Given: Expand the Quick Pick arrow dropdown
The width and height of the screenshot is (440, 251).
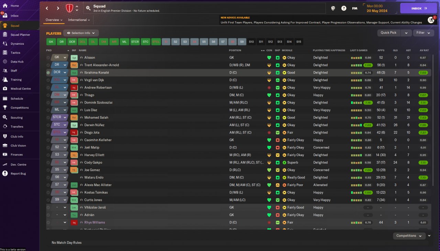Looking at the screenshot, I should pyautogui.click(x=406, y=33).
